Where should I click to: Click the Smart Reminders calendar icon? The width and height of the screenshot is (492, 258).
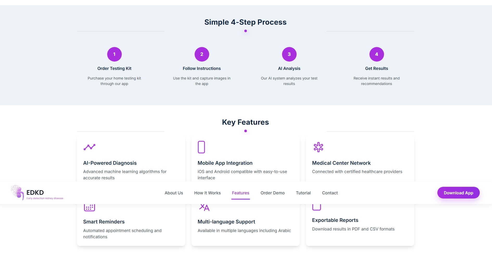tap(90, 207)
